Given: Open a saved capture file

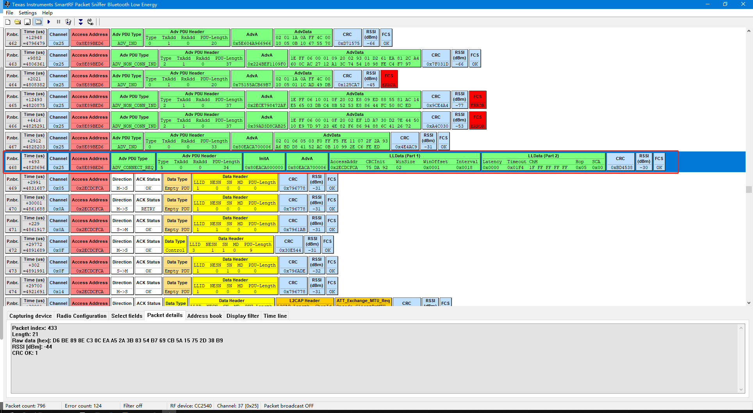Looking at the screenshot, I should [18, 21].
